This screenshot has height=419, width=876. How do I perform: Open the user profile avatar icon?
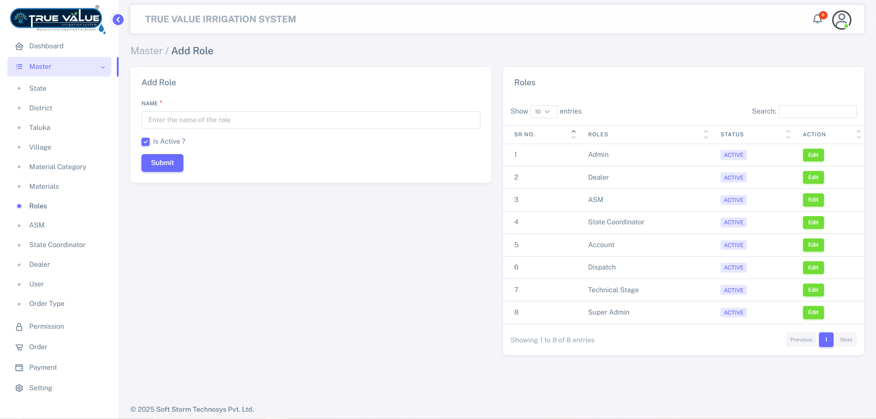(x=842, y=20)
